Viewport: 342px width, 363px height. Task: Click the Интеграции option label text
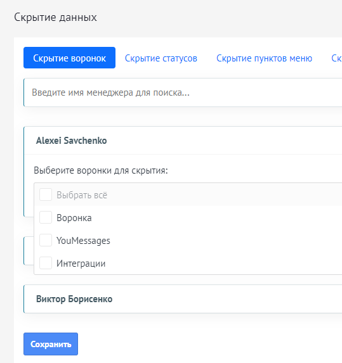(x=81, y=264)
